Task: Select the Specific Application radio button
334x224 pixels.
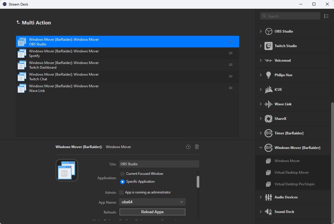Action: (122, 182)
